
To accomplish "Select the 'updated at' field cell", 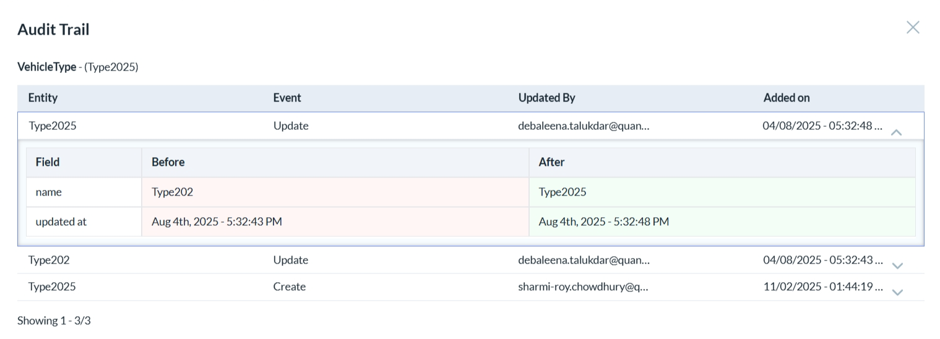I will coord(61,221).
